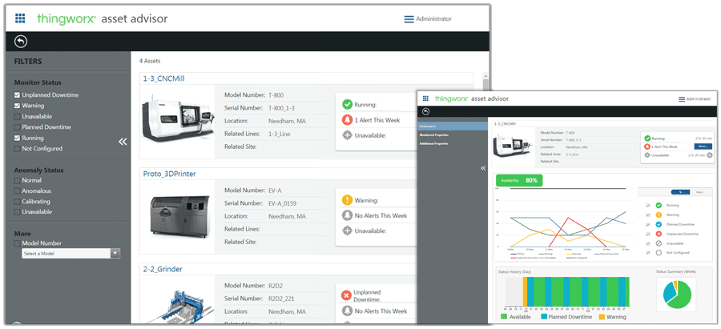
Task: Click the alert bell in the detail status card
Action: (647, 146)
